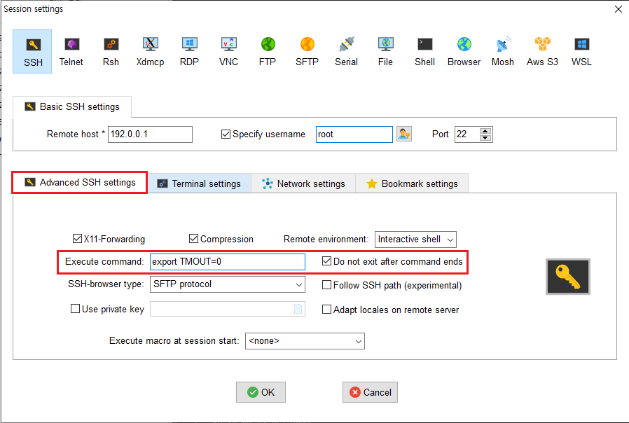This screenshot has width=629, height=423.
Task: Switch to the Terminal settings tab
Action: point(200,183)
